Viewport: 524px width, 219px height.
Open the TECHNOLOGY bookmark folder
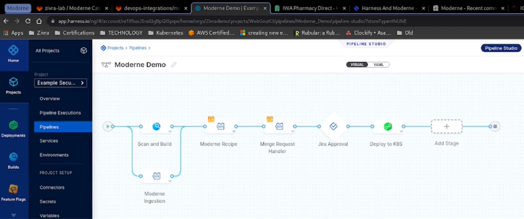(x=122, y=33)
